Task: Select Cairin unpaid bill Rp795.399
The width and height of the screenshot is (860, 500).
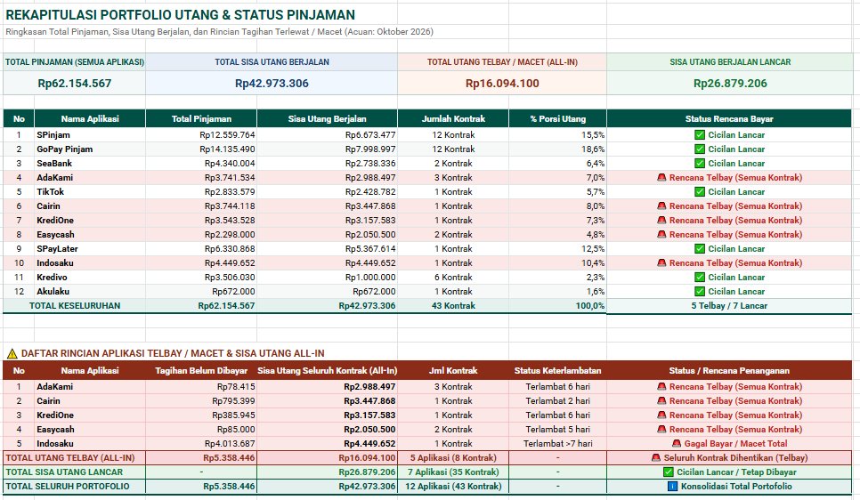Action: [201, 400]
